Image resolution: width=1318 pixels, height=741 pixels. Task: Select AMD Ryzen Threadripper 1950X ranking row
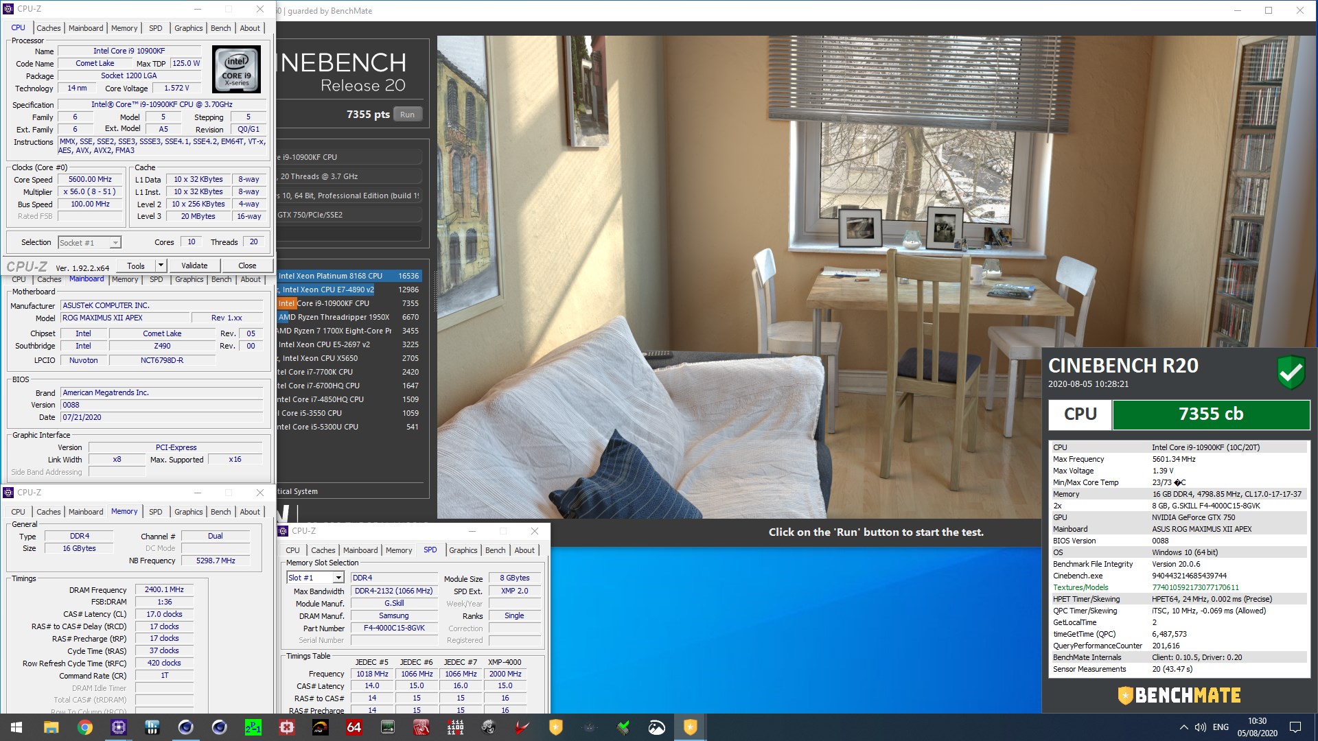pyautogui.click(x=349, y=317)
